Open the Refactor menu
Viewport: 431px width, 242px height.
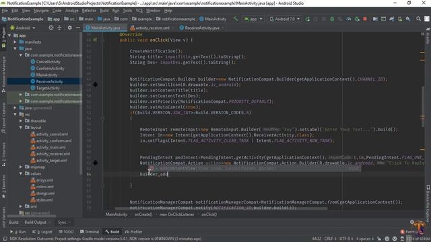pos(89,11)
